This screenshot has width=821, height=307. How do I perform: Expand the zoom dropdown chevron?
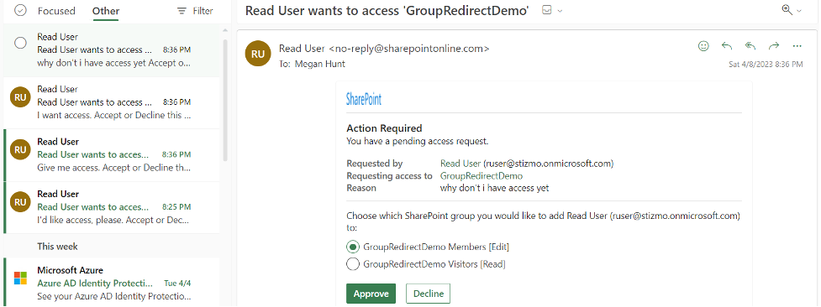799,11
